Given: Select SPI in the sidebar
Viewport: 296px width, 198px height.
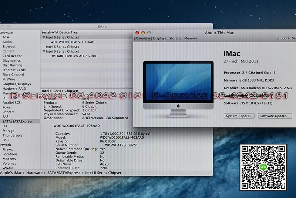Looking at the screenshot, I should pos(5,126).
